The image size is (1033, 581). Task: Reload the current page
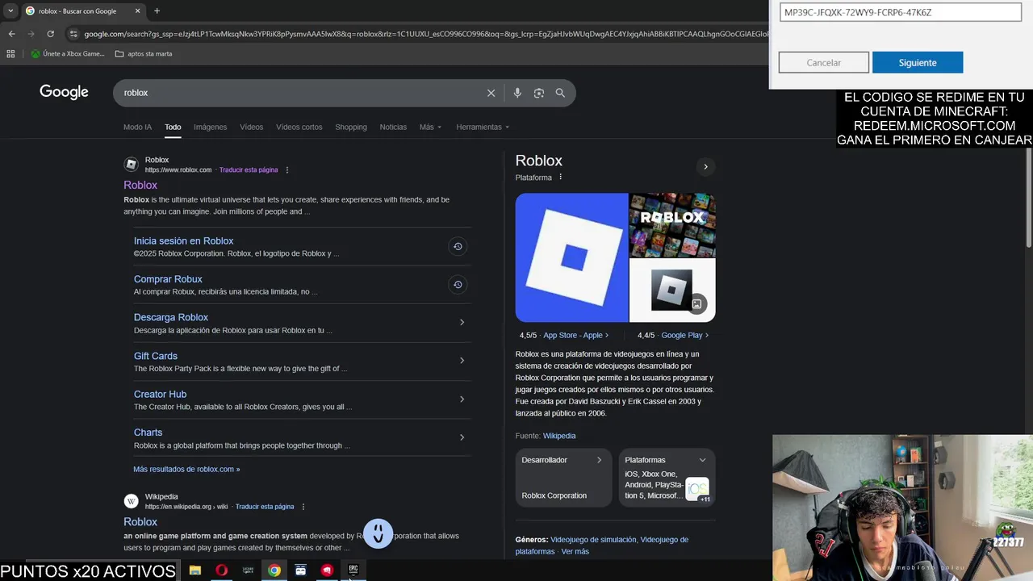pyautogui.click(x=50, y=34)
